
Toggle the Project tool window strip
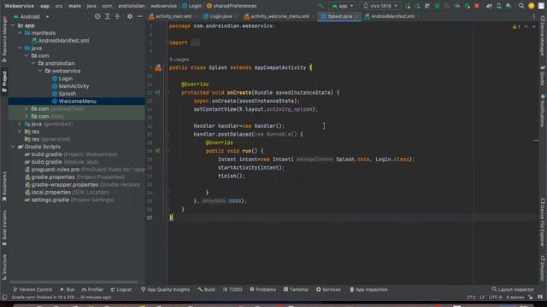(4, 82)
